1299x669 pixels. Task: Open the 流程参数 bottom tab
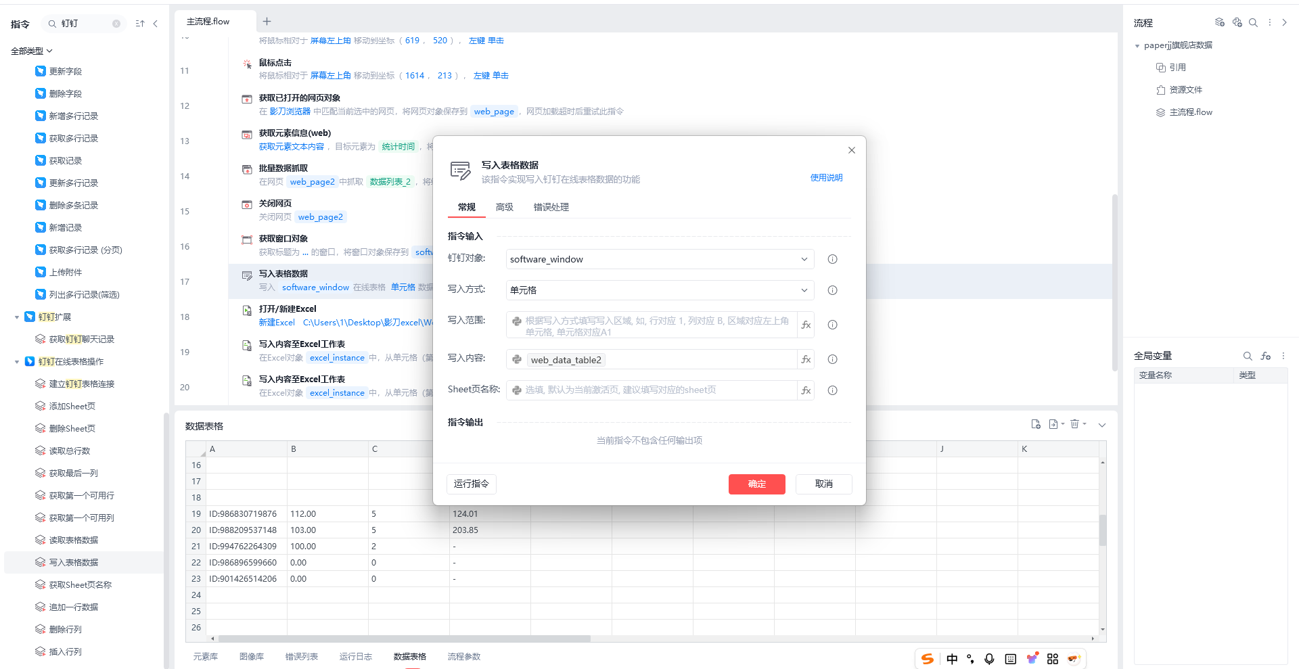464,657
